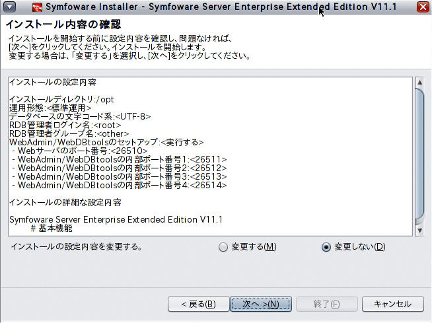Click the データベースの文字コード系:<UTF-8> line

point(80,116)
